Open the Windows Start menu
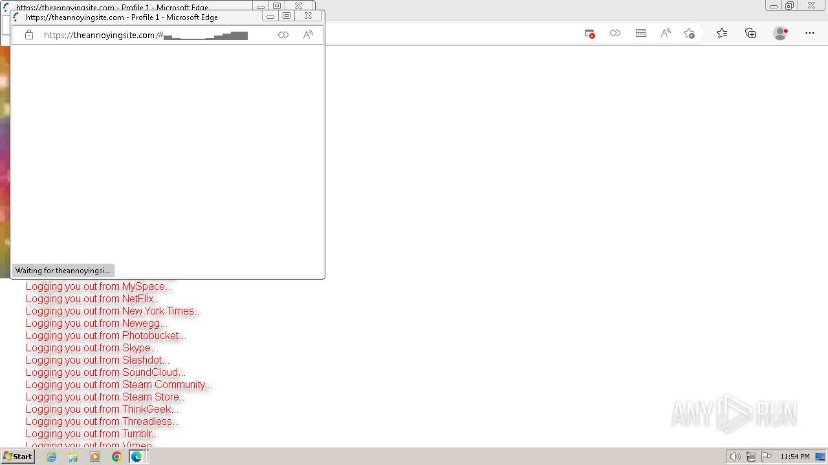 pos(17,457)
